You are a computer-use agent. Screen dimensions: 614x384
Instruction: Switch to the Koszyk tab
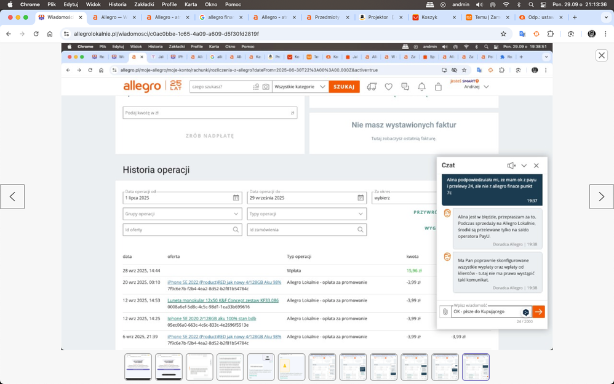click(434, 17)
